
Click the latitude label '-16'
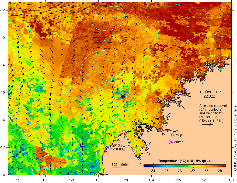click(x=3, y=120)
